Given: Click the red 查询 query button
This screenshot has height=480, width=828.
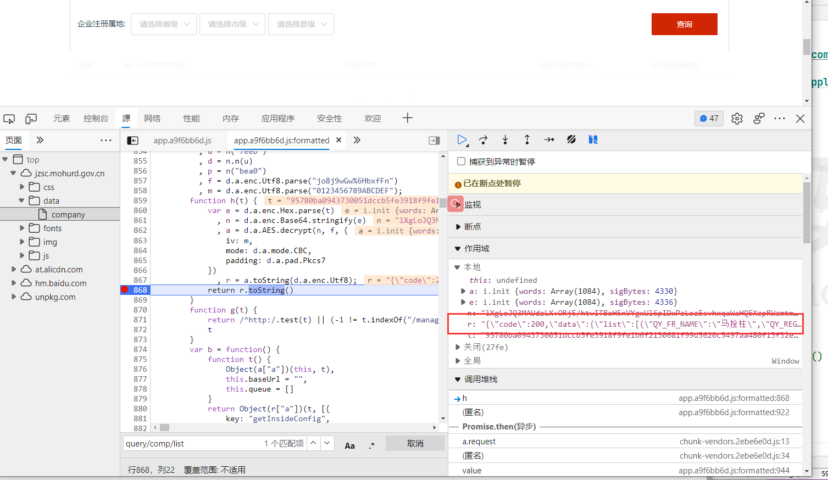Looking at the screenshot, I should pyautogui.click(x=685, y=24).
